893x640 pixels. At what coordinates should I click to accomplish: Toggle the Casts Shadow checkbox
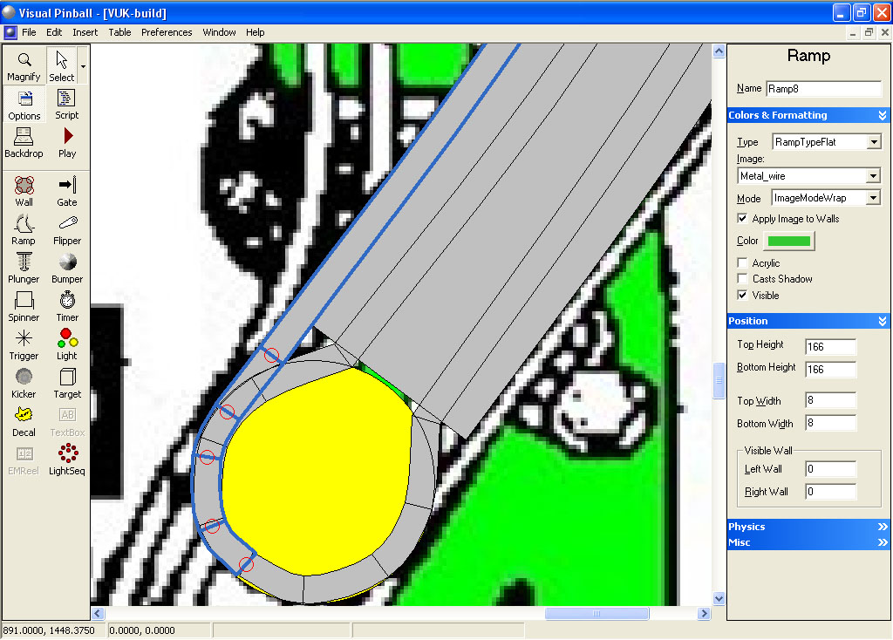click(x=742, y=279)
